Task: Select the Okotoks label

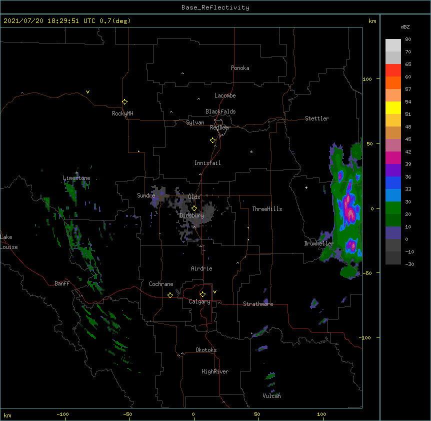Action: pos(206,350)
